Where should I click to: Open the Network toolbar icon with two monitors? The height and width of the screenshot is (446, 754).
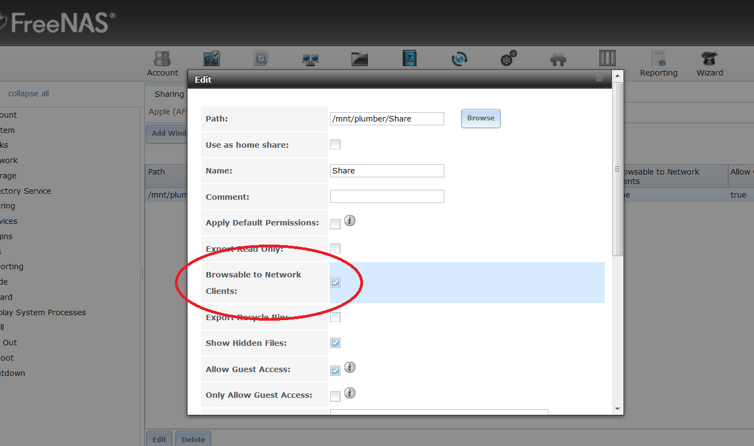[310, 60]
